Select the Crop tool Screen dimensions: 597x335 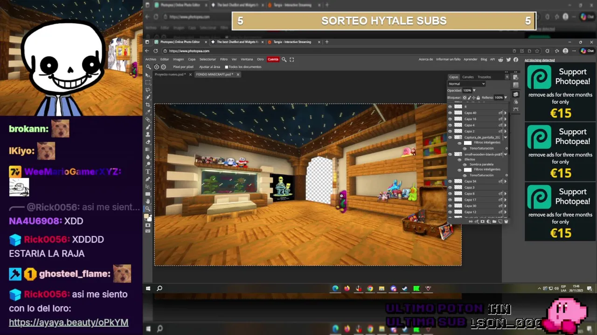point(148,105)
